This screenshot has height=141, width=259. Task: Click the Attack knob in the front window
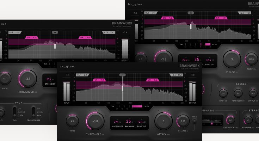163,121
